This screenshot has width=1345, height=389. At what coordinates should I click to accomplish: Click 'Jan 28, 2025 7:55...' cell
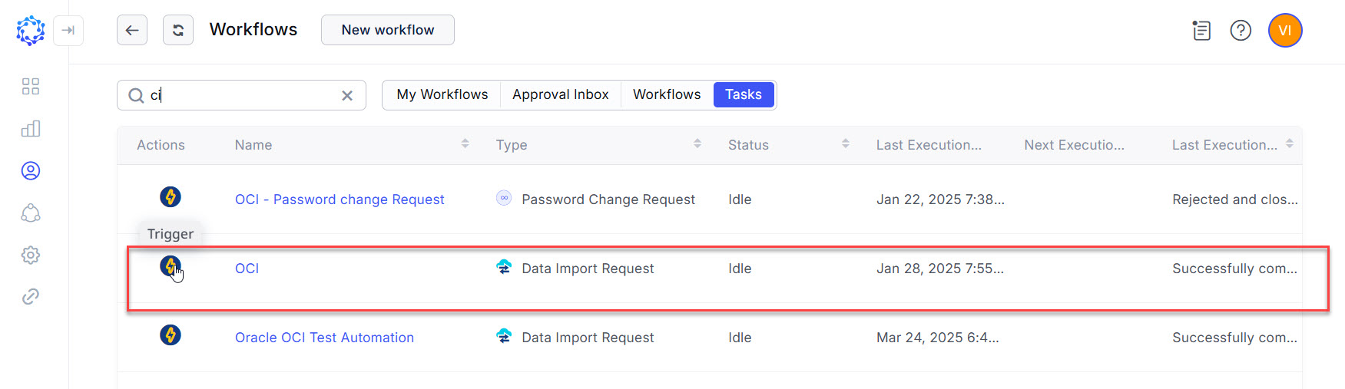(x=940, y=269)
